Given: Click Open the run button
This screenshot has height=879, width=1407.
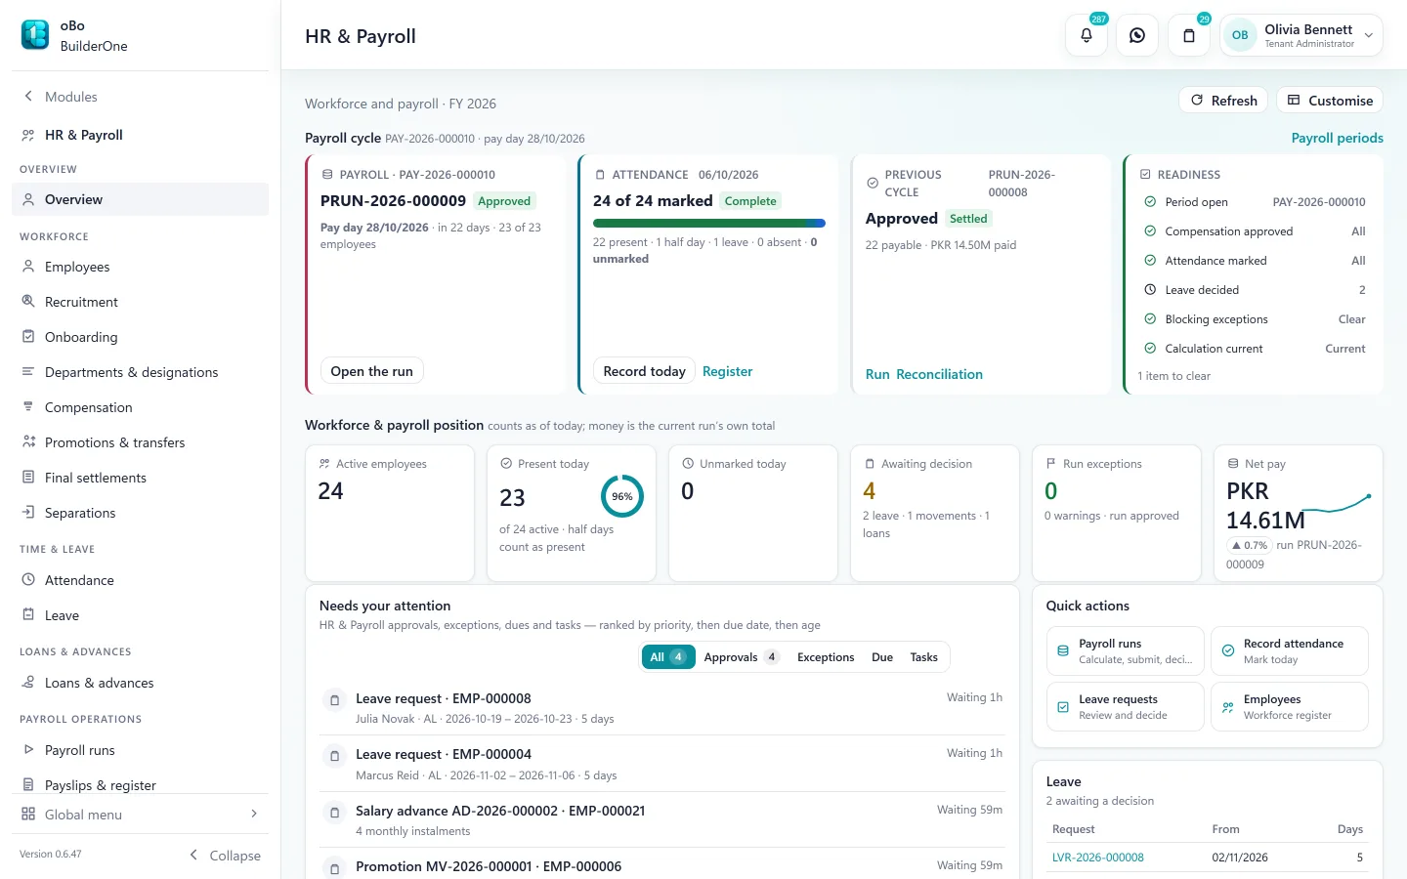Looking at the screenshot, I should pyautogui.click(x=371, y=371).
